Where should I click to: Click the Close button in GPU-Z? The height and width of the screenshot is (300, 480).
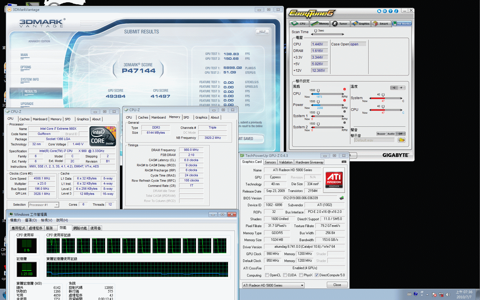pos(337,285)
